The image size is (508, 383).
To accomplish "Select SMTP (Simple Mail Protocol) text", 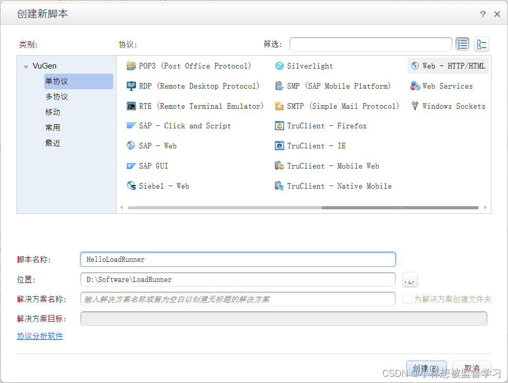I will (x=343, y=106).
